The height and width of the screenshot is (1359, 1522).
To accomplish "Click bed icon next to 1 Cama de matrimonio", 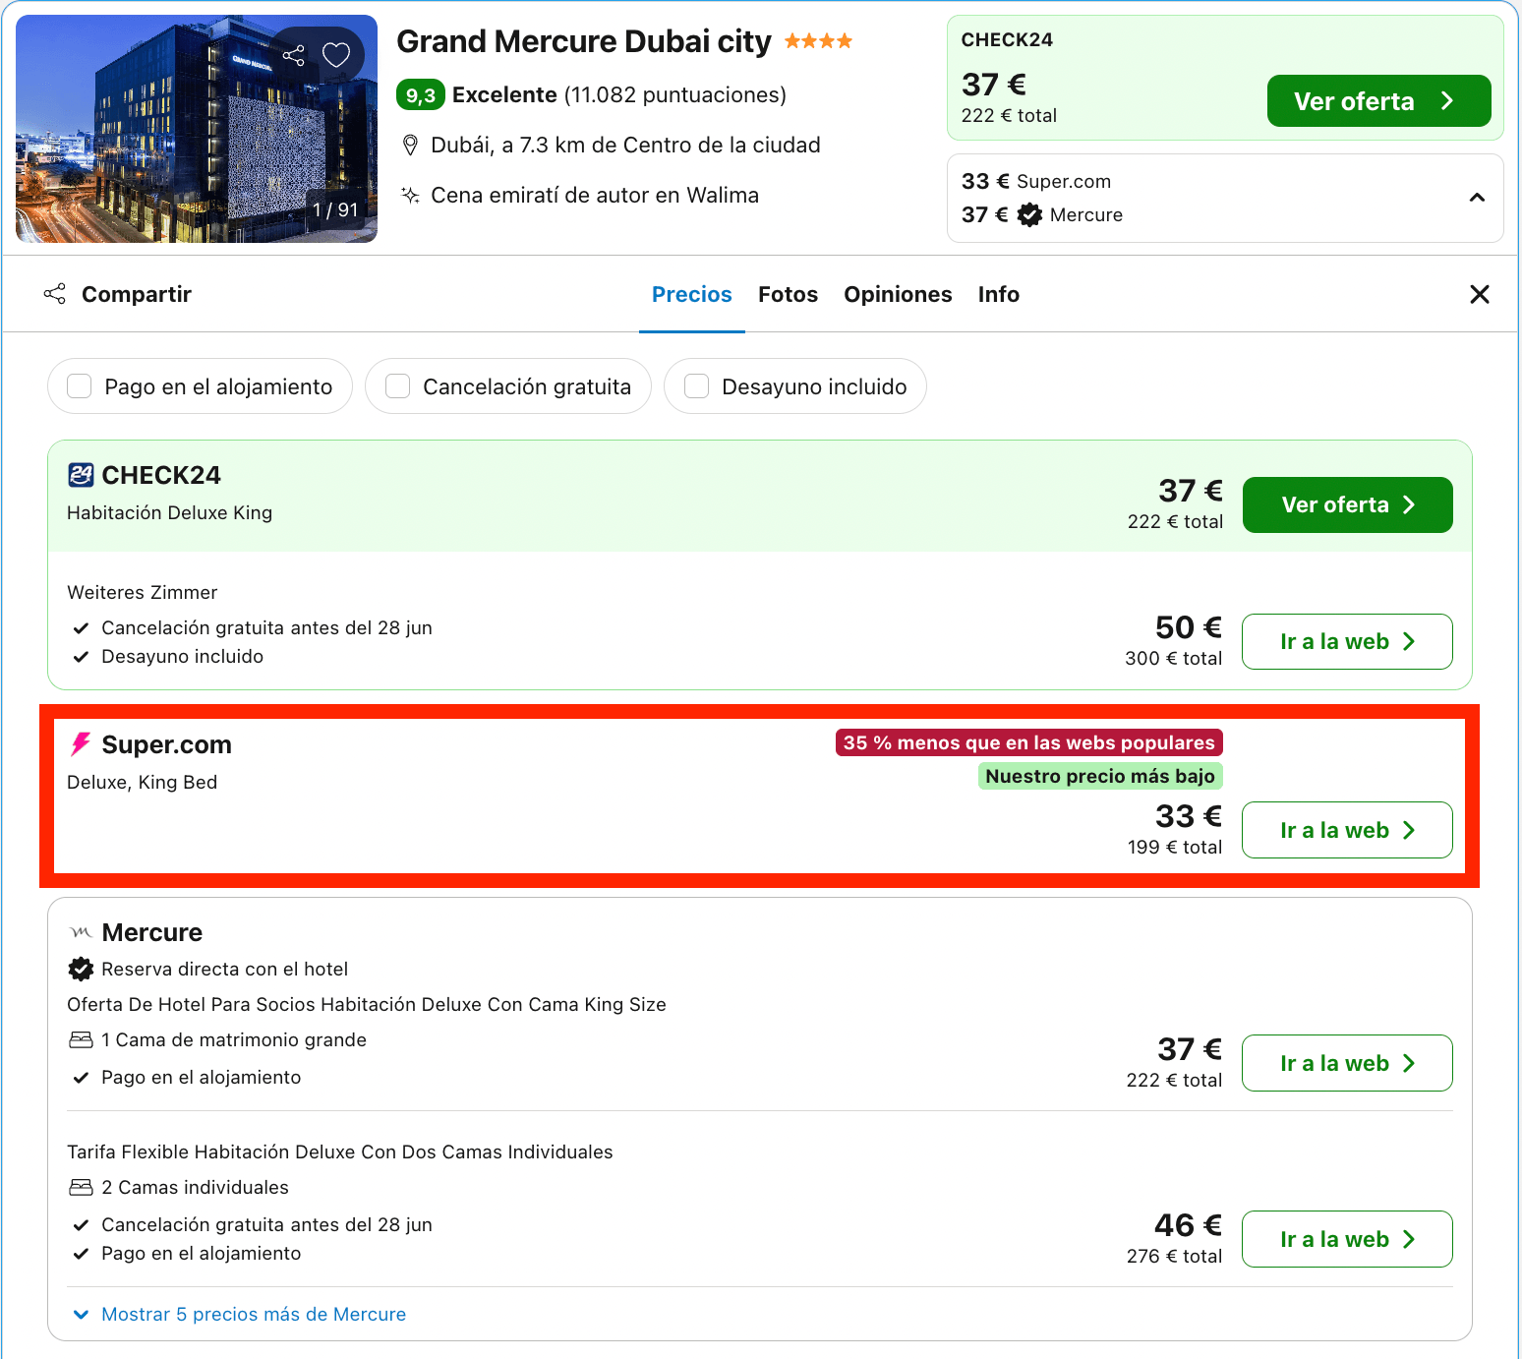I will pyautogui.click(x=81, y=1039).
